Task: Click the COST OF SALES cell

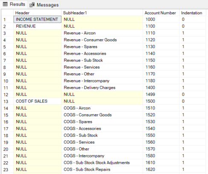Action: 38,101
